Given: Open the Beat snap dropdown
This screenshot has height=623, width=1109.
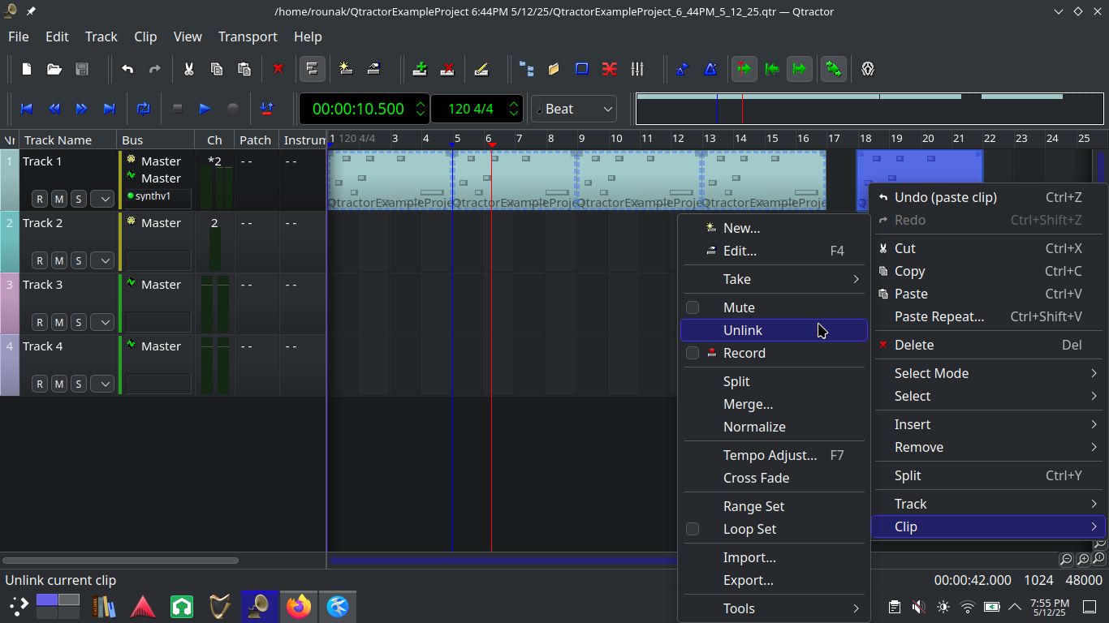Looking at the screenshot, I should (x=574, y=109).
